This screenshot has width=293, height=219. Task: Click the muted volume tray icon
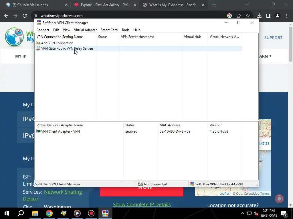tap(256, 213)
